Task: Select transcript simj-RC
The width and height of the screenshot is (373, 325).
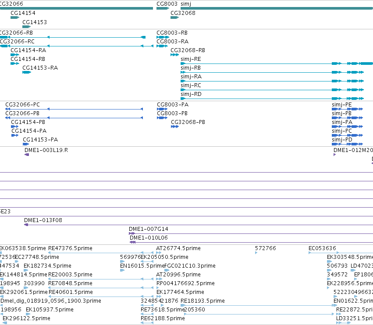Action: coord(191,85)
